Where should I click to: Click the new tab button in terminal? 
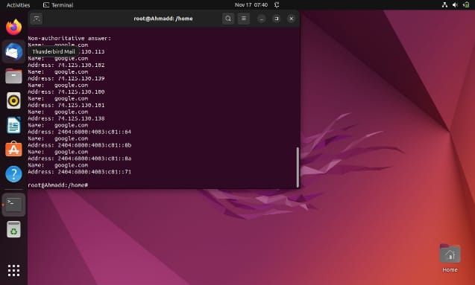click(37, 19)
